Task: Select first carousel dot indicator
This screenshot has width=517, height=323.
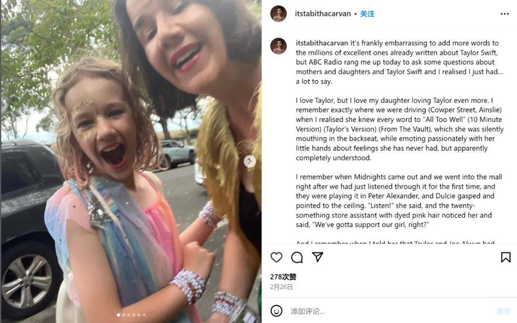Action: [x=119, y=315]
